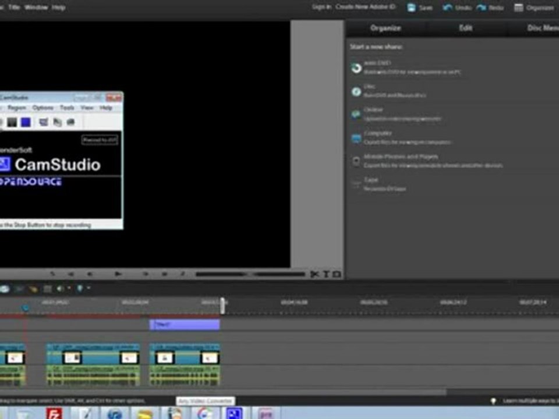Choose the Tape share option
The width and height of the screenshot is (559, 419).
pos(378,184)
